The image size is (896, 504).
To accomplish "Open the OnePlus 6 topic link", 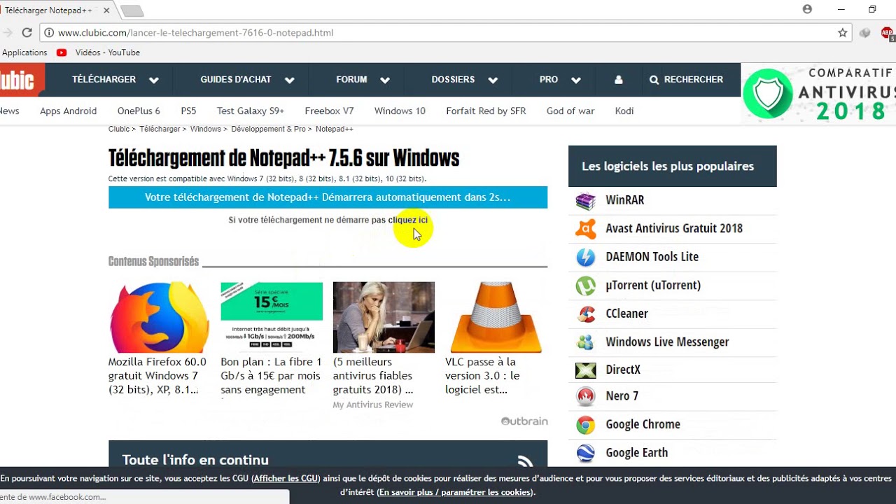I will pyautogui.click(x=139, y=111).
